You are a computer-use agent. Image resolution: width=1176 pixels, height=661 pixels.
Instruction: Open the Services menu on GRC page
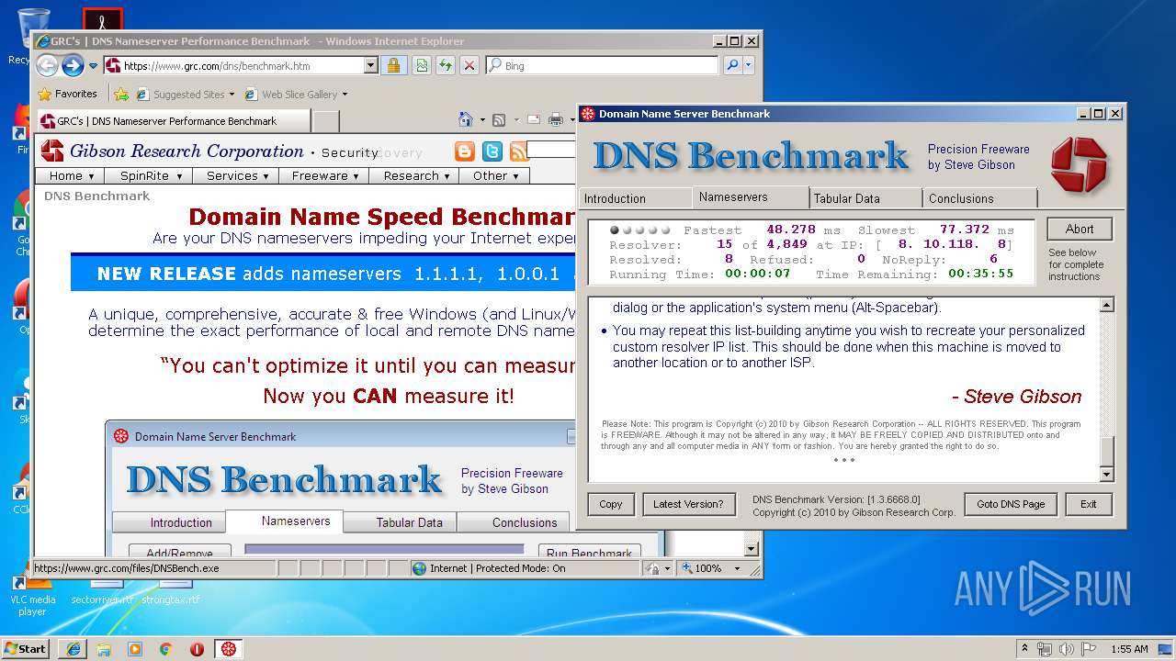237,175
